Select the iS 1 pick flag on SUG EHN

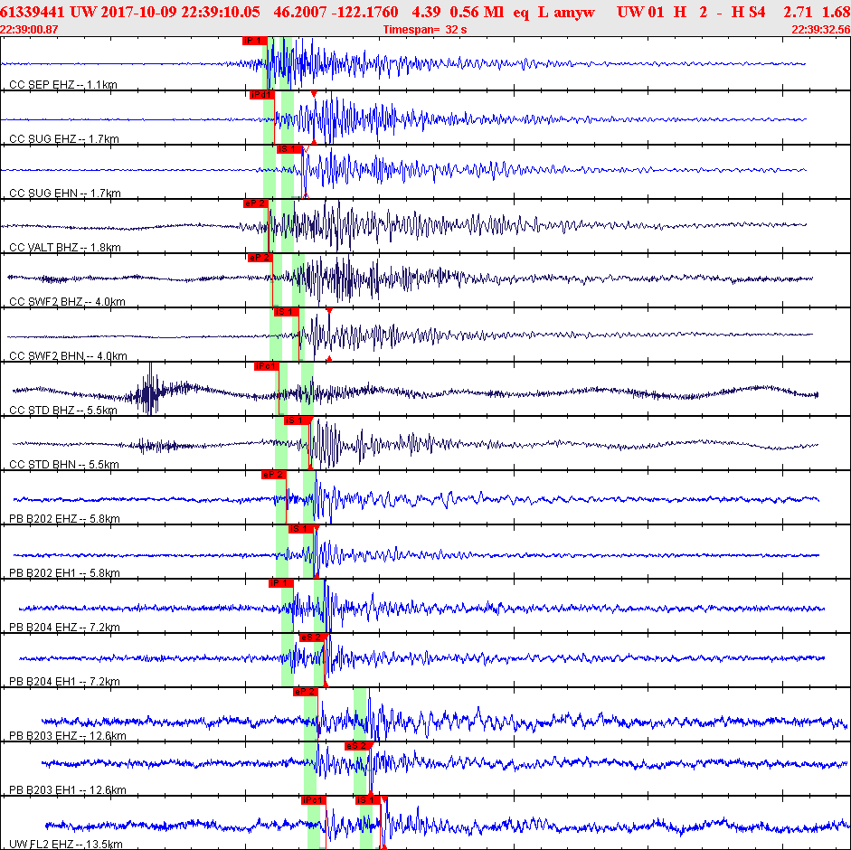click(x=289, y=149)
